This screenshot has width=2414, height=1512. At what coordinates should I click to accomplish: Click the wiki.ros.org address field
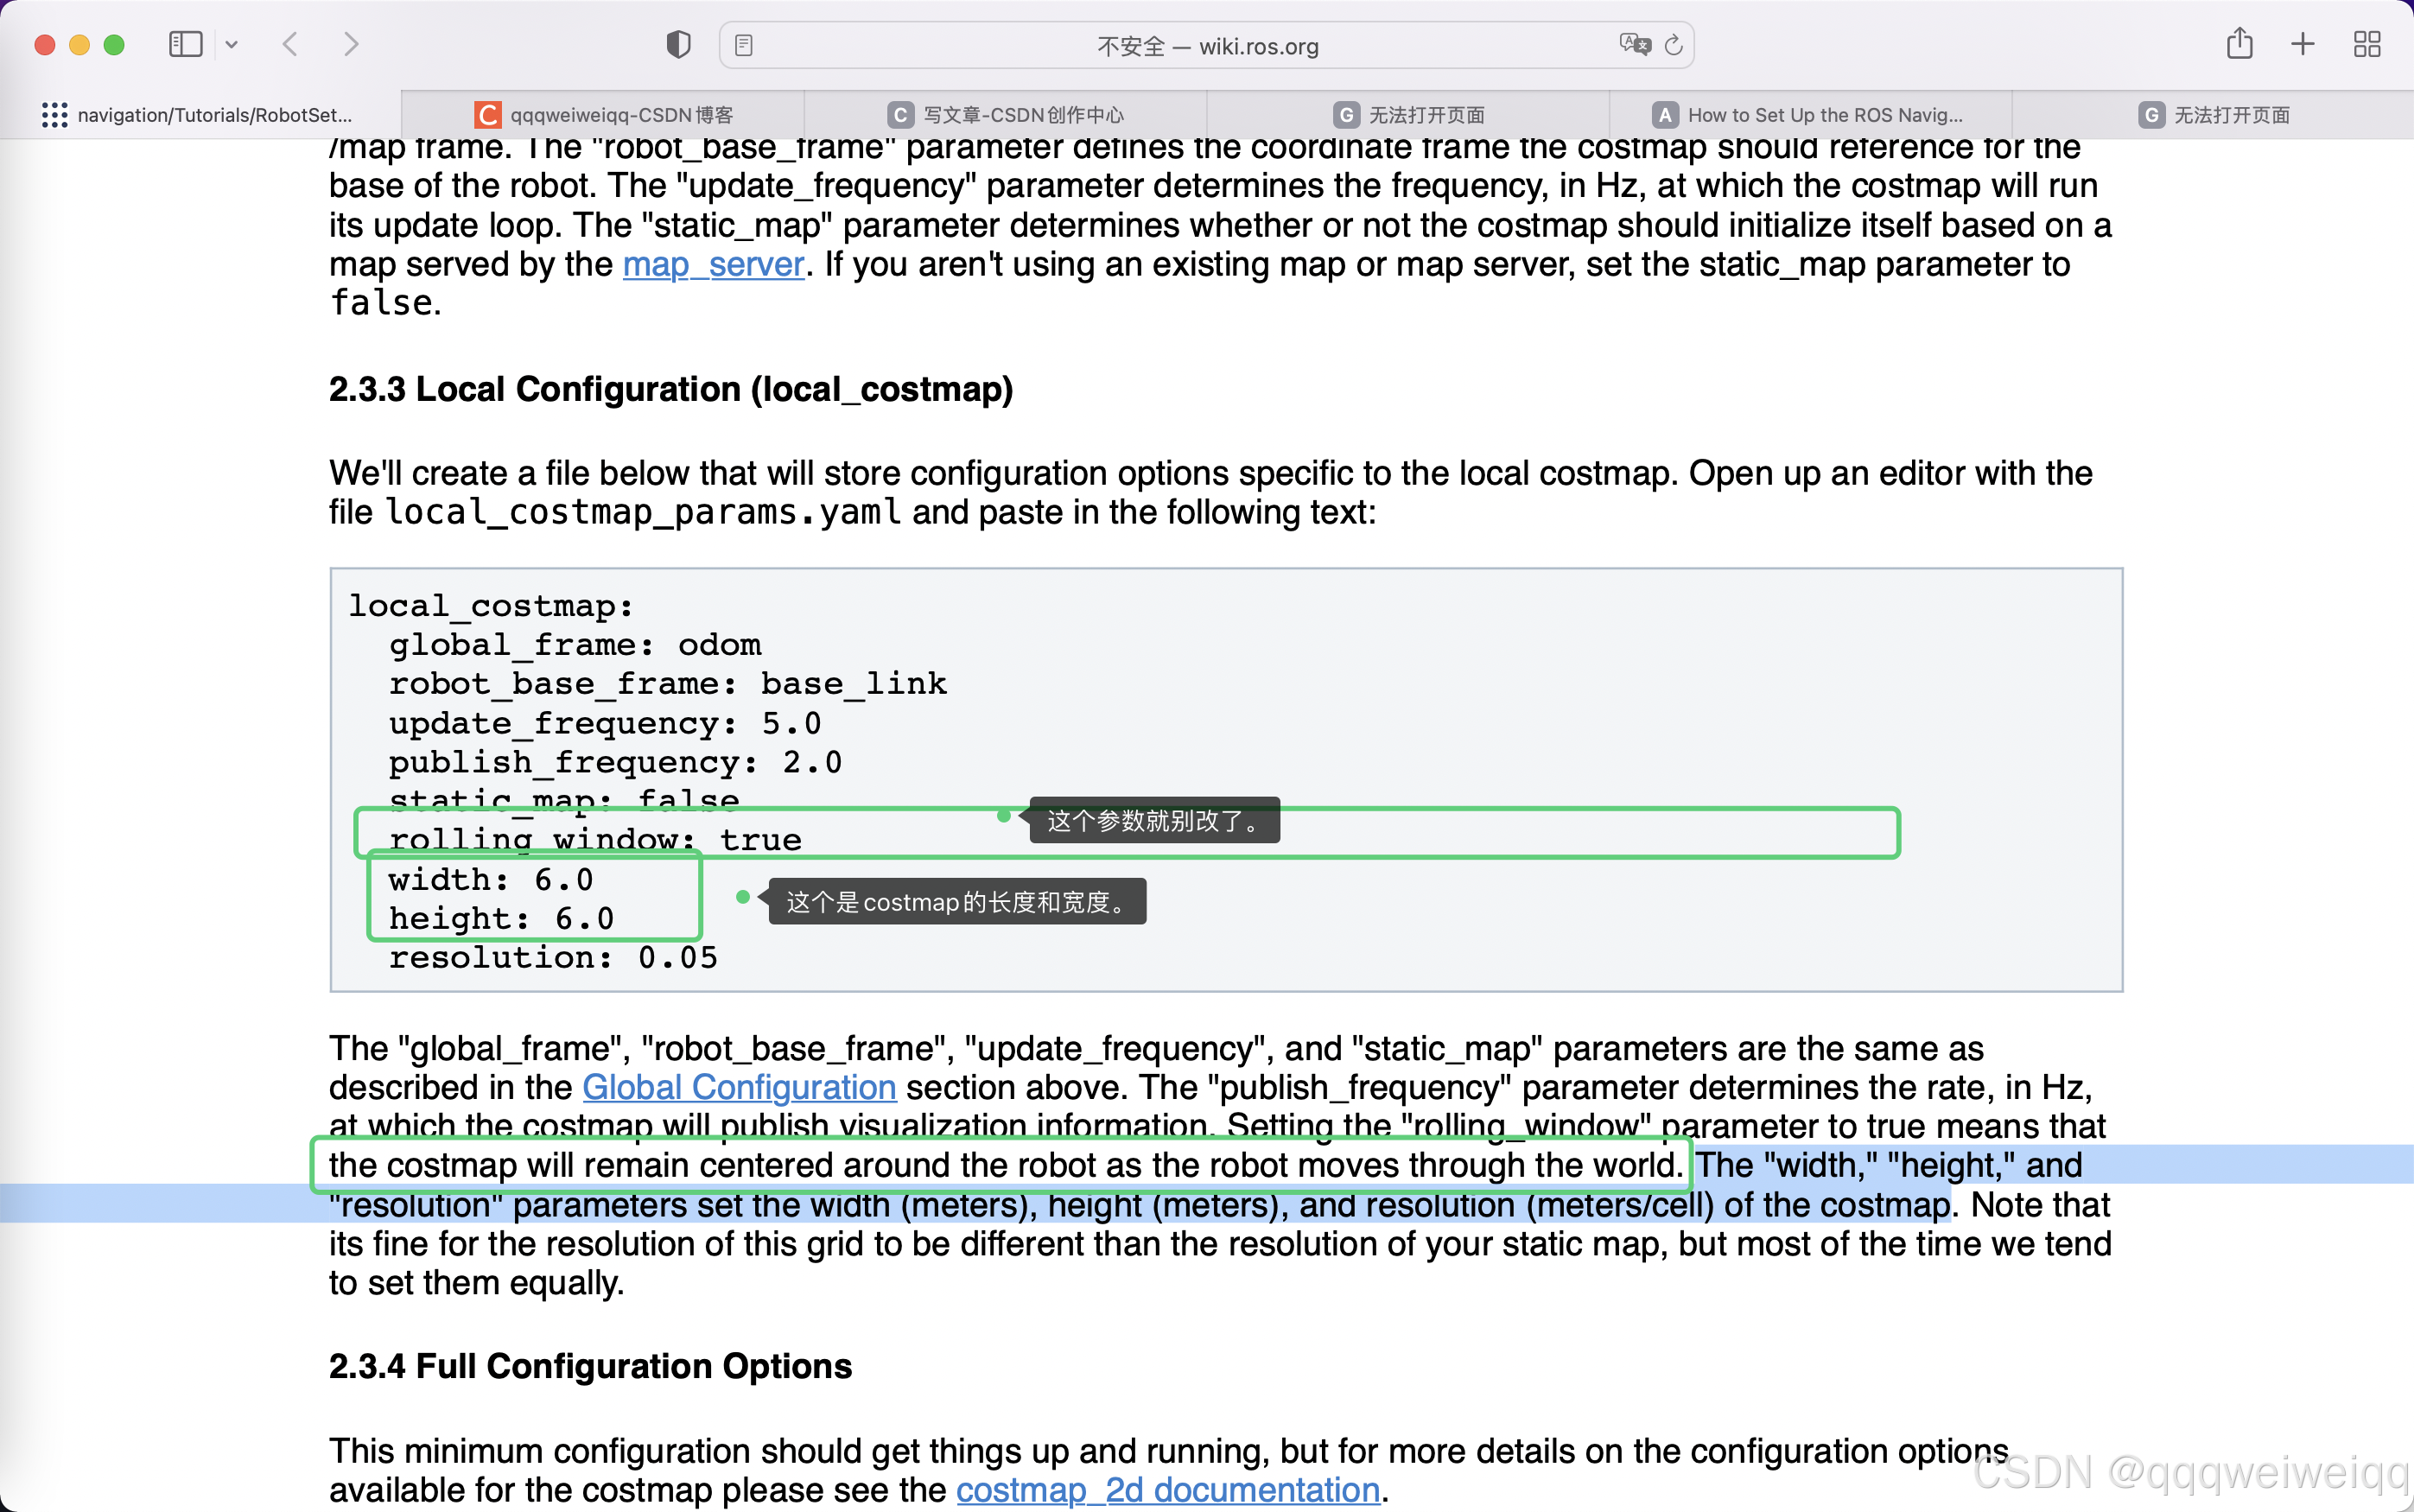1206,46
